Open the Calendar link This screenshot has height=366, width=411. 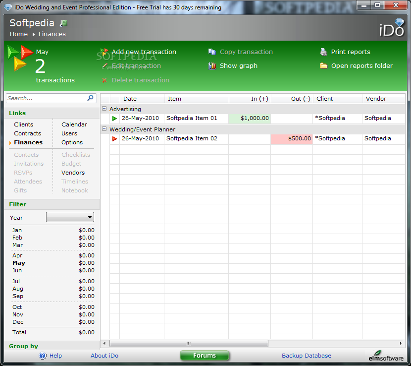tap(74, 124)
